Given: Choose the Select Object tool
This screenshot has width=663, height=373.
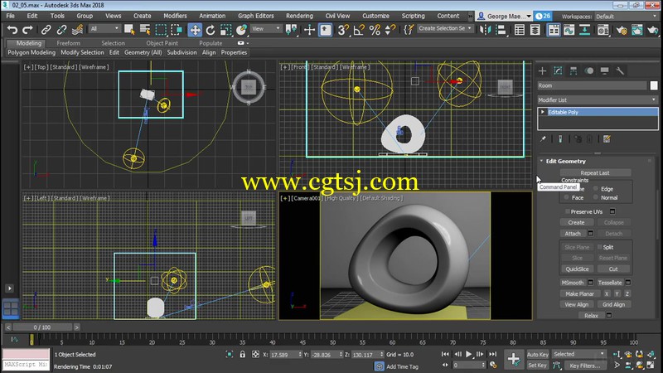Looking at the screenshot, I should (129, 30).
